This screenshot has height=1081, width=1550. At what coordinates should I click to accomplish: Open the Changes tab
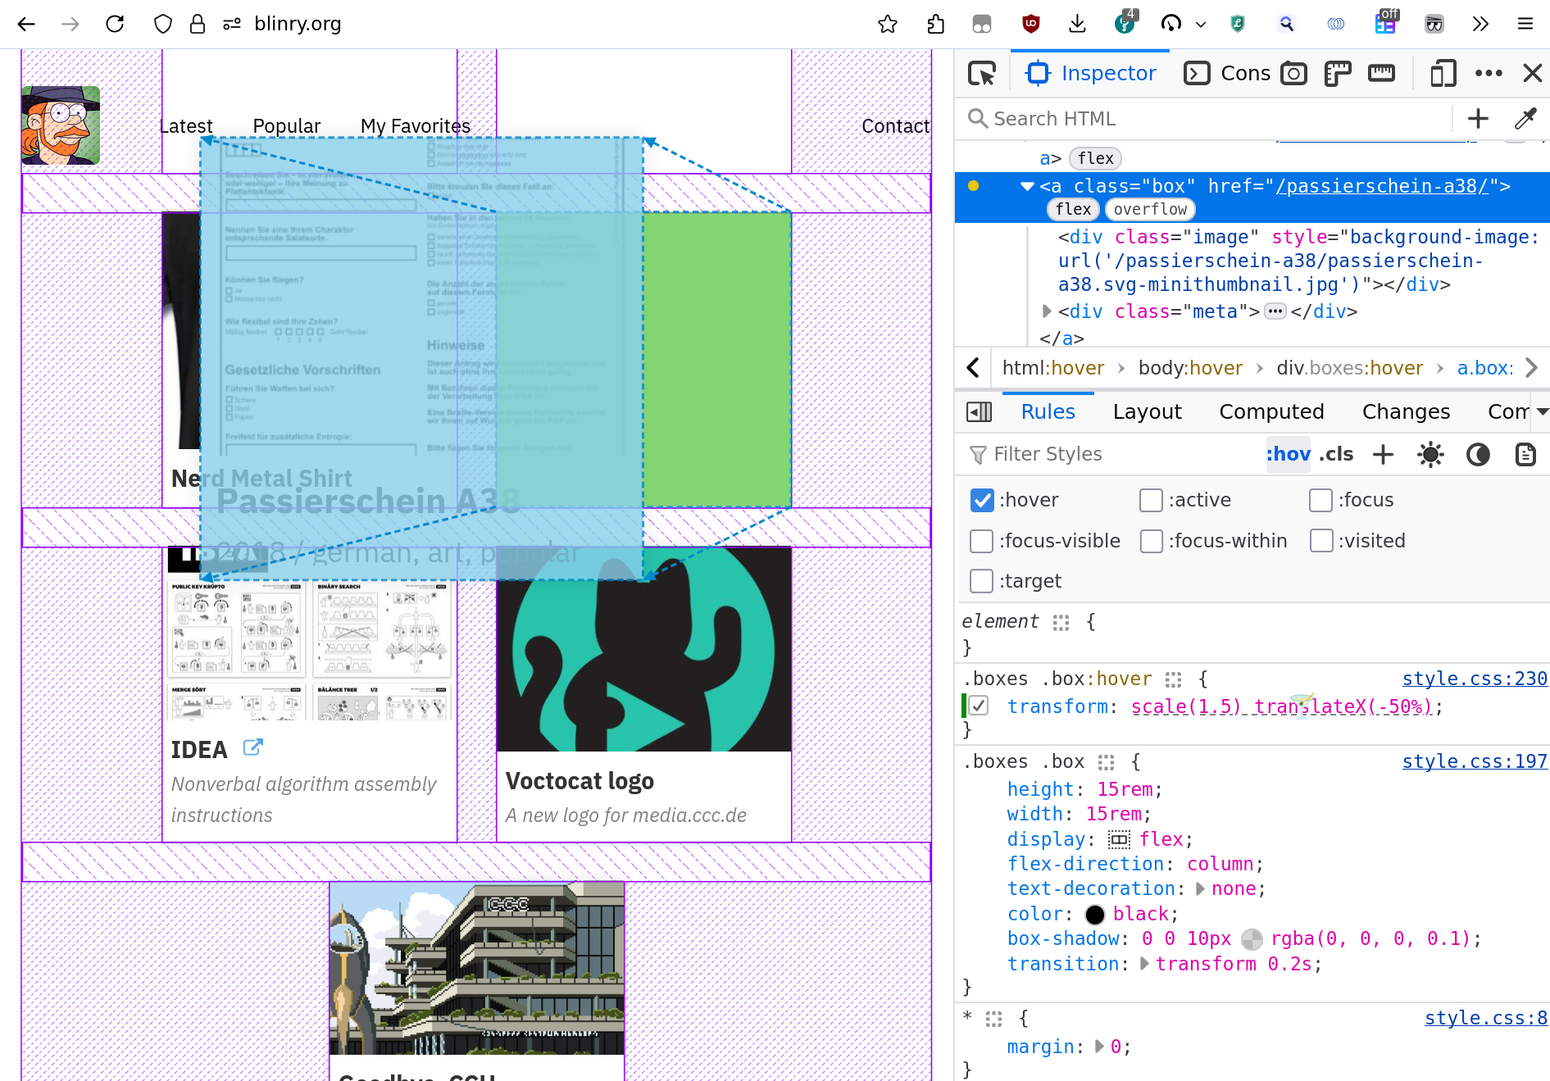[1405, 411]
